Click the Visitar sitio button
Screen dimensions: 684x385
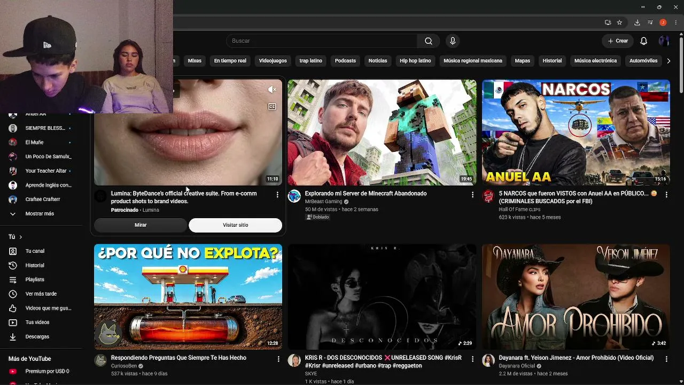click(x=236, y=225)
